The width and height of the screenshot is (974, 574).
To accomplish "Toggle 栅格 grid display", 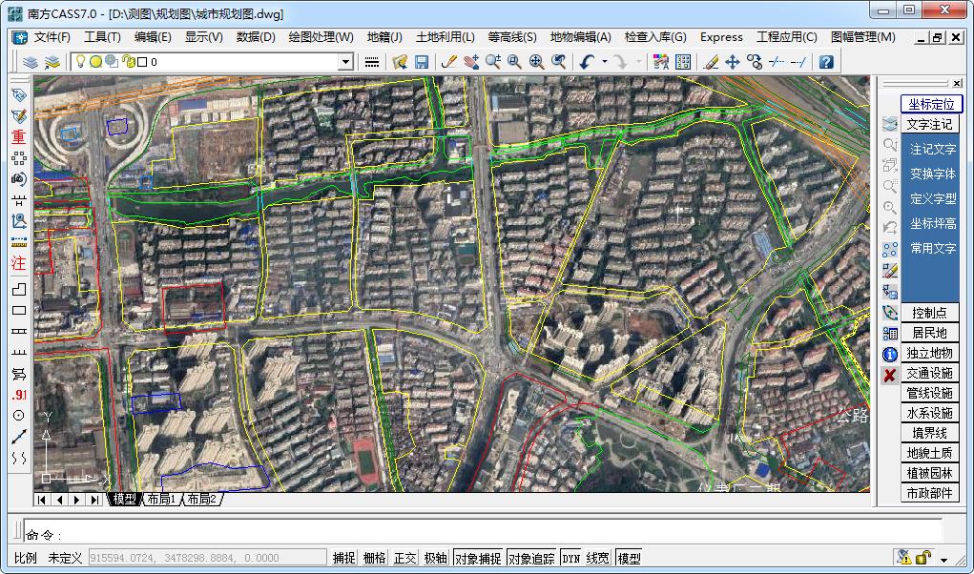I will coord(375,559).
